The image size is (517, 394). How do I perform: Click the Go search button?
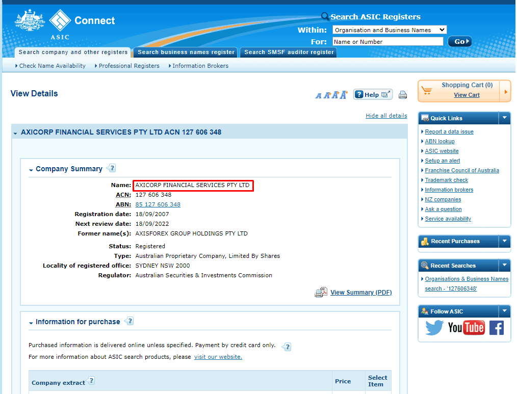pos(459,42)
